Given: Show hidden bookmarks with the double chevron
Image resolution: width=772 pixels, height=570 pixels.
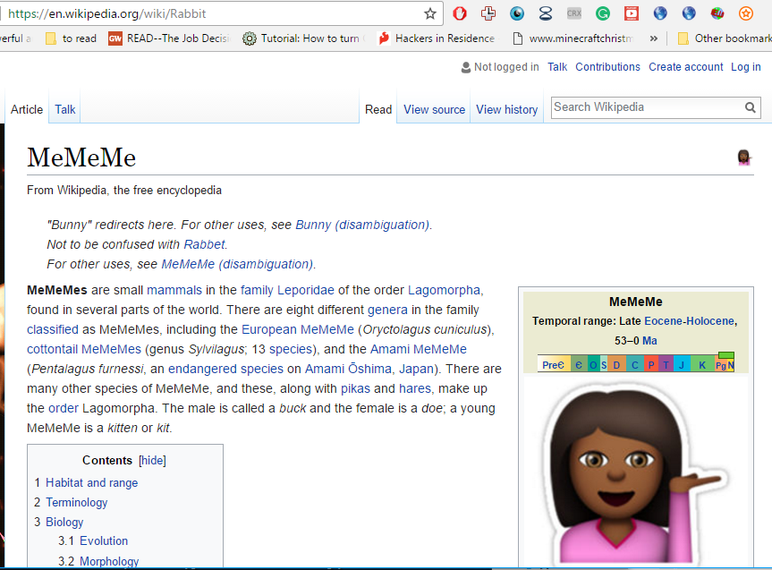Looking at the screenshot, I should pos(653,38).
